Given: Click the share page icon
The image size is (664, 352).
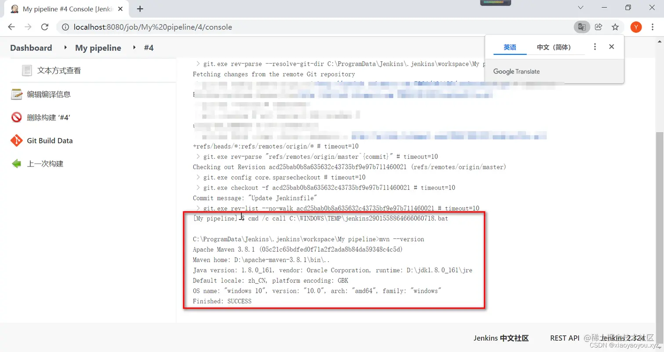Looking at the screenshot, I should [598, 27].
